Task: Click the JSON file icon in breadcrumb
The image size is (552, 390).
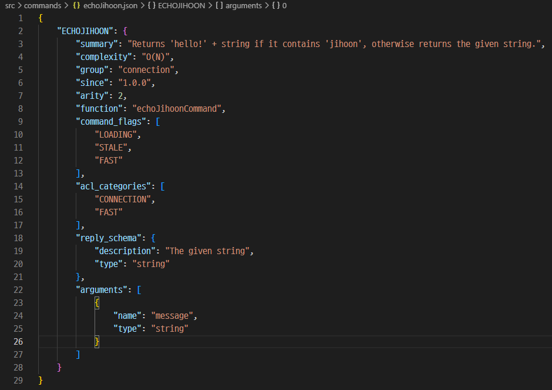Action: 76,6
